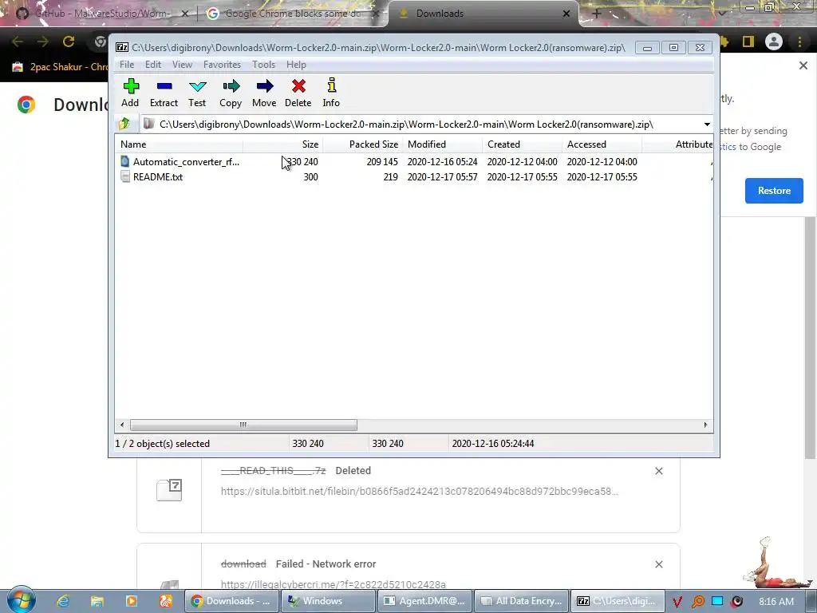
Task: Switch to 'Windows' taskbar button
Action: pos(328,601)
